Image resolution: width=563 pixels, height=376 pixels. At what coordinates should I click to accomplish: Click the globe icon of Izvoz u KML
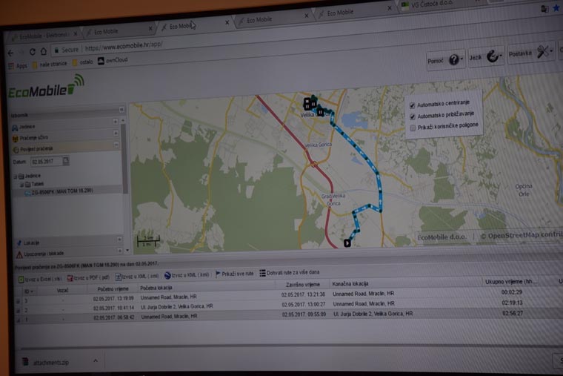point(167,275)
